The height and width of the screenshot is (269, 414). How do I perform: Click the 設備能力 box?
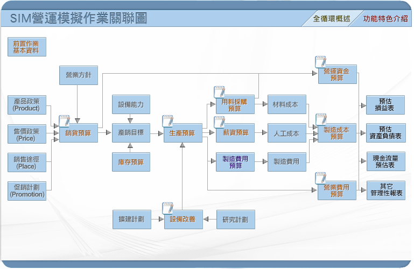(131, 104)
